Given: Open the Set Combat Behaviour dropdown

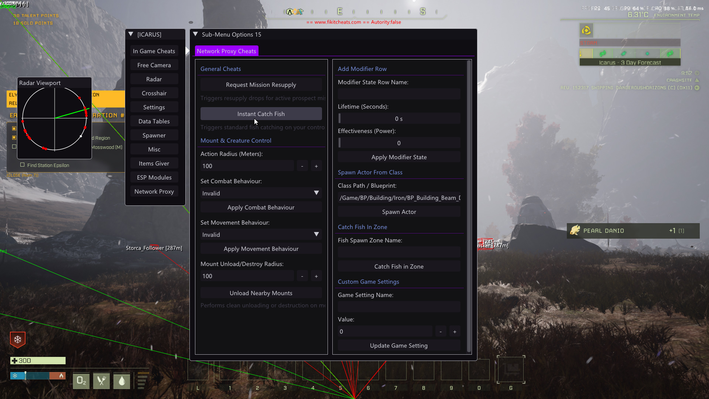Looking at the screenshot, I should (261, 193).
